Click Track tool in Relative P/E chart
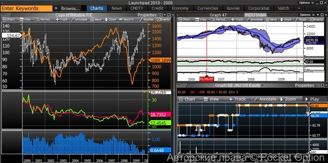 62,20
